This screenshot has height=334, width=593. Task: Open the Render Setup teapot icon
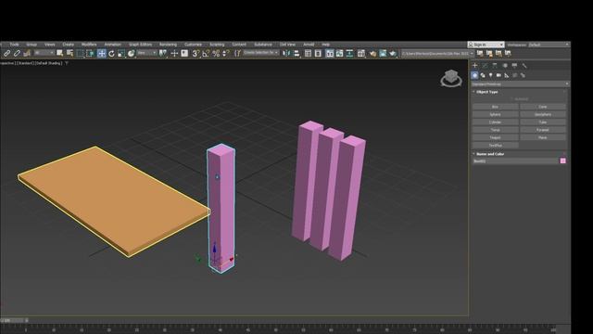372,54
